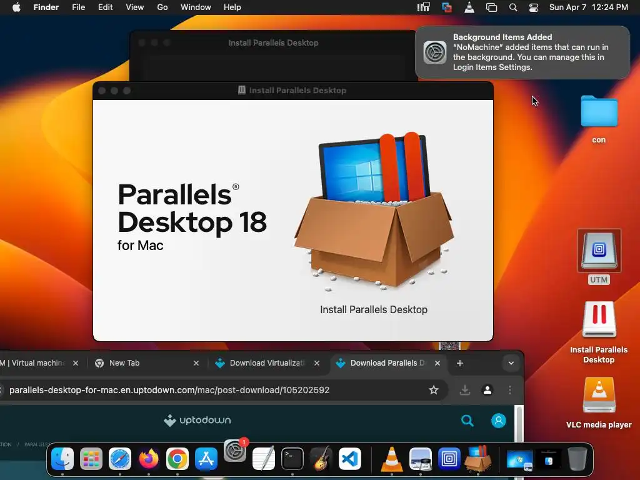Open the con folder on desktop
640x480 pixels.
pos(599,111)
